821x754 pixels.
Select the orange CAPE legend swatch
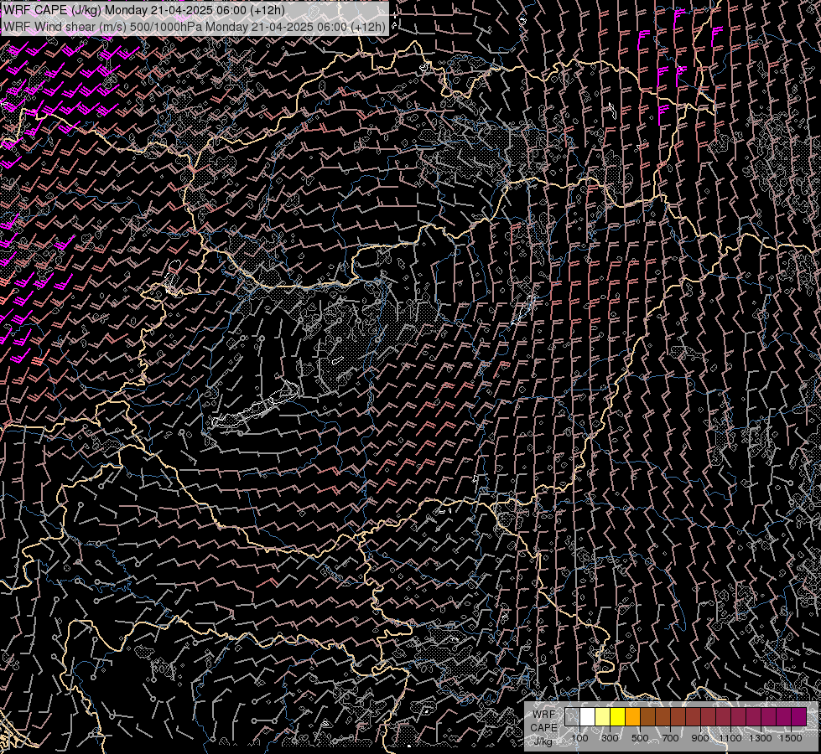coord(632,716)
